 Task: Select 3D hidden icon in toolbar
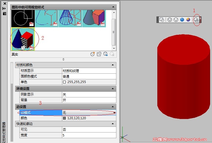pos(176,20)
